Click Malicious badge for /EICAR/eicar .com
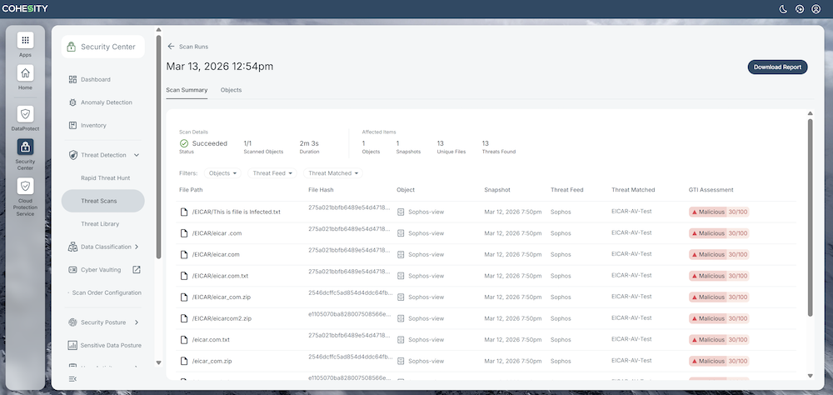The height and width of the screenshot is (395, 833). click(719, 233)
